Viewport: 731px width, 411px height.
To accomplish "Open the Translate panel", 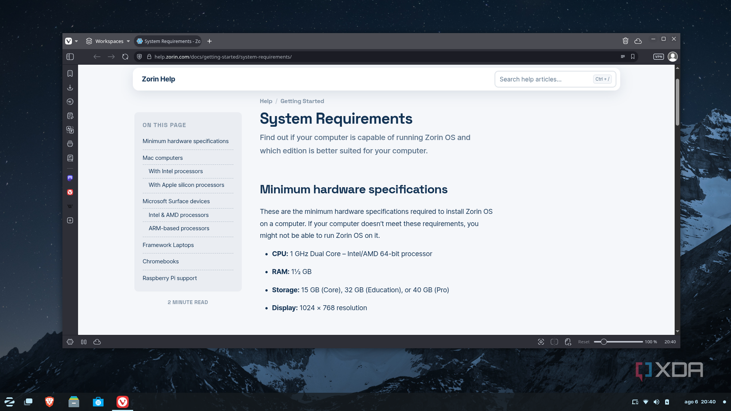I will [x=70, y=129].
